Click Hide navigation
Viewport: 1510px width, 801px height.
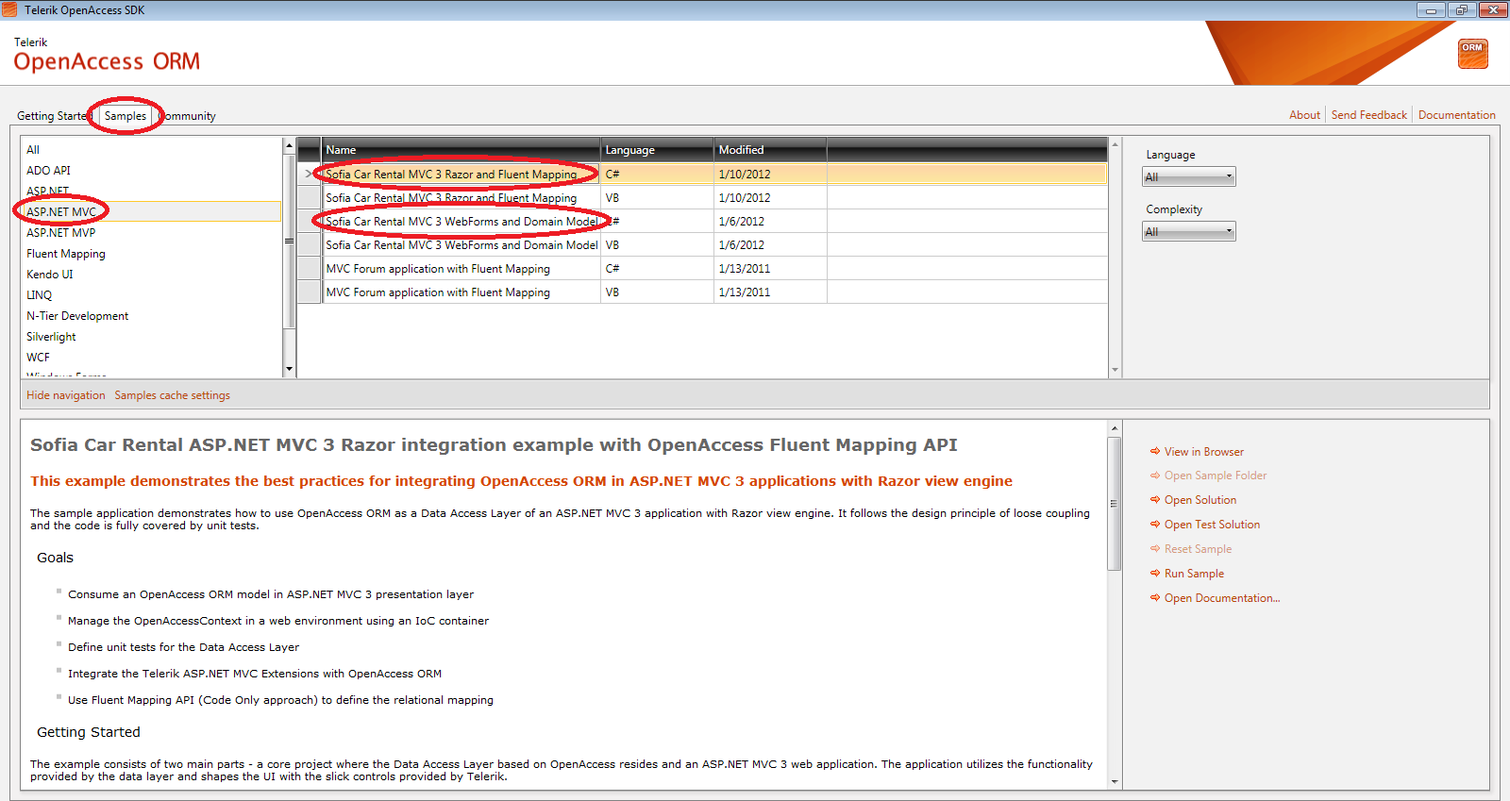(x=66, y=395)
